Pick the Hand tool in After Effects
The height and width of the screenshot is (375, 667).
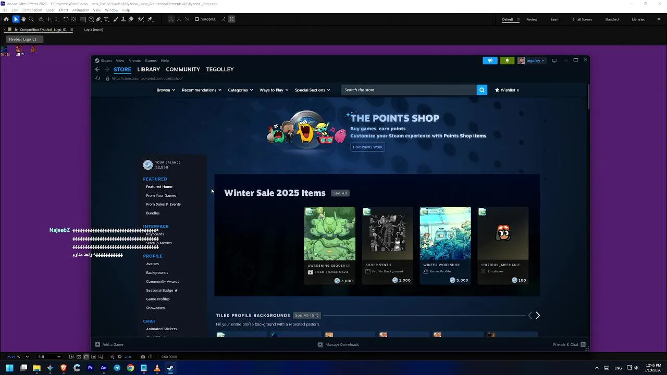[x=23, y=19]
